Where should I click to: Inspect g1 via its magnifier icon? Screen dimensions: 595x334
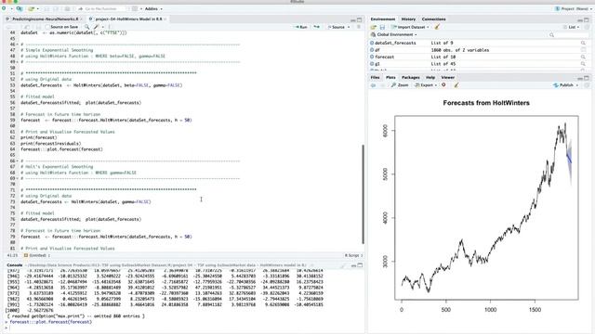tap(583, 64)
